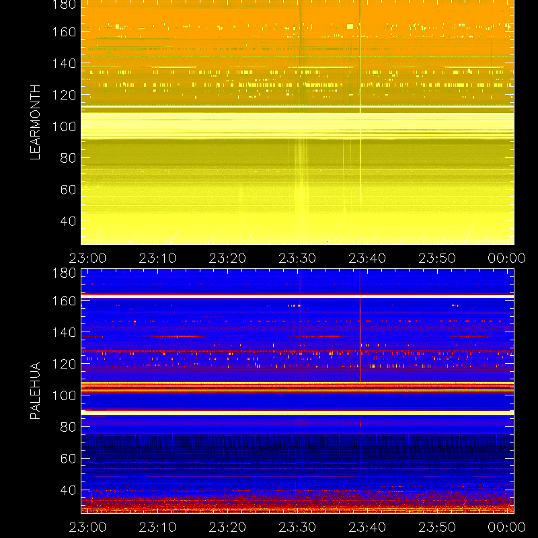Click 23:30 time label under Learmonth plot
This screenshot has width=538, height=538.
click(x=297, y=258)
